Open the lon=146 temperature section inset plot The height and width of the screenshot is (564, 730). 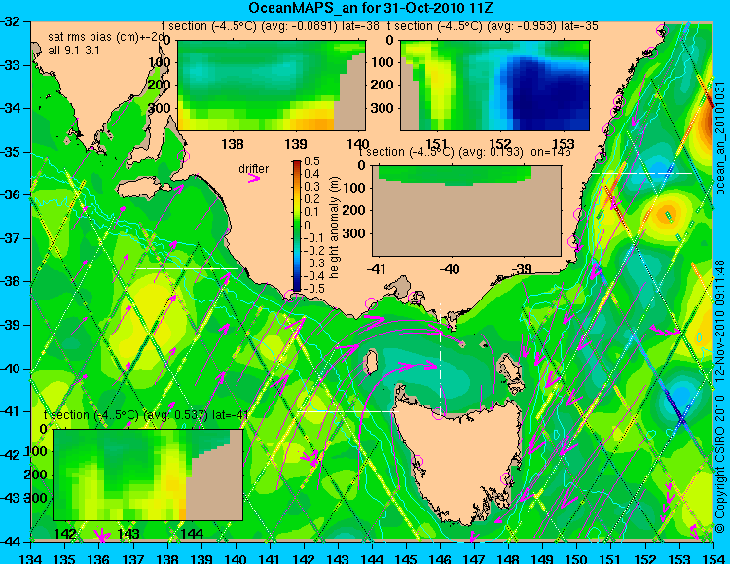coord(466,211)
